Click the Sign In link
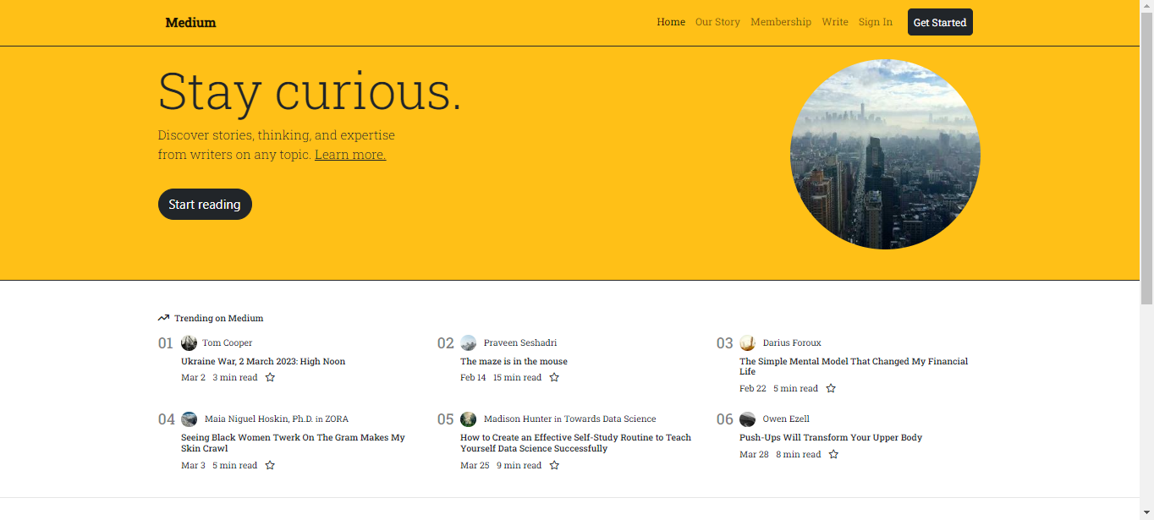Image resolution: width=1154 pixels, height=520 pixels. (x=876, y=22)
